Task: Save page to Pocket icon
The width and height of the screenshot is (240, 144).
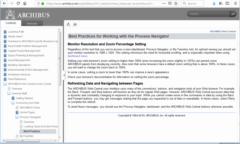Action: coord(169,4)
